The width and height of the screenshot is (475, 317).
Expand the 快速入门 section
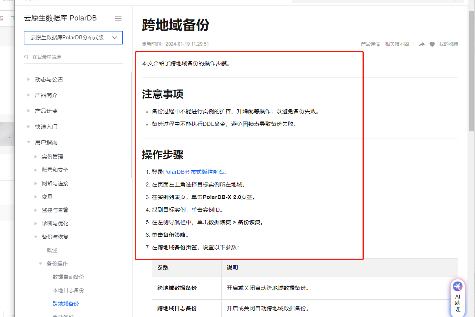tap(28, 127)
